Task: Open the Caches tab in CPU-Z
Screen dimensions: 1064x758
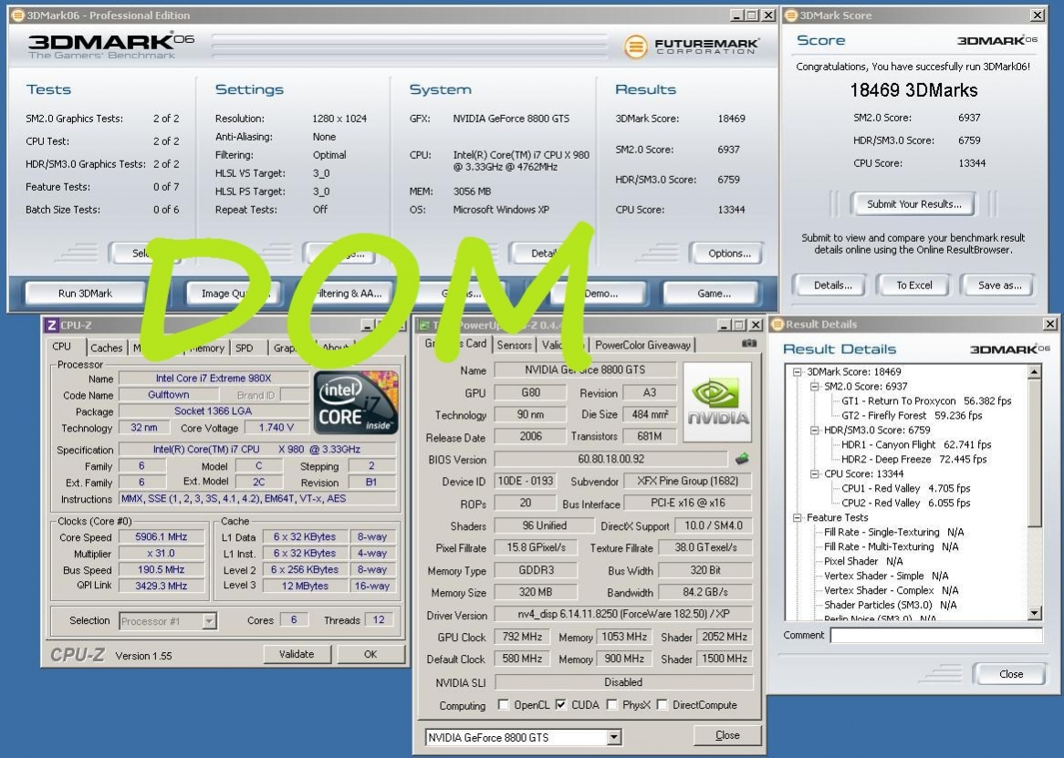Action: coord(106,348)
